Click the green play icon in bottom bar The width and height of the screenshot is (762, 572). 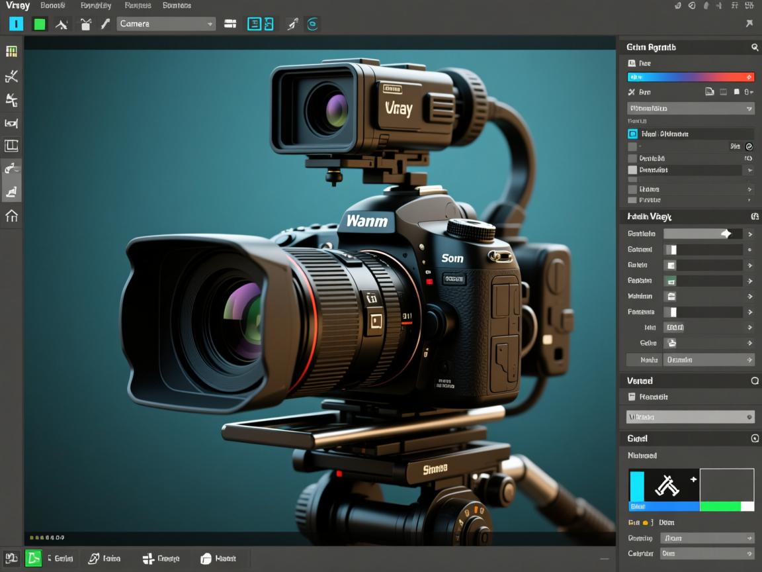[x=33, y=558]
